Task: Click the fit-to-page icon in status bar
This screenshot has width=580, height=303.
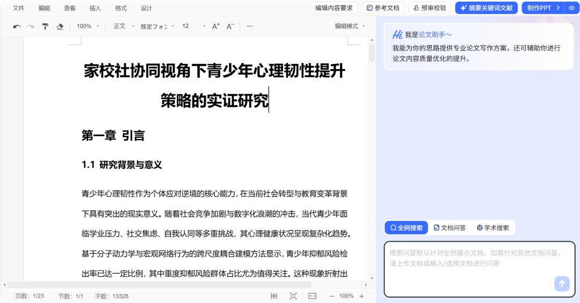Action: (x=293, y=296)
